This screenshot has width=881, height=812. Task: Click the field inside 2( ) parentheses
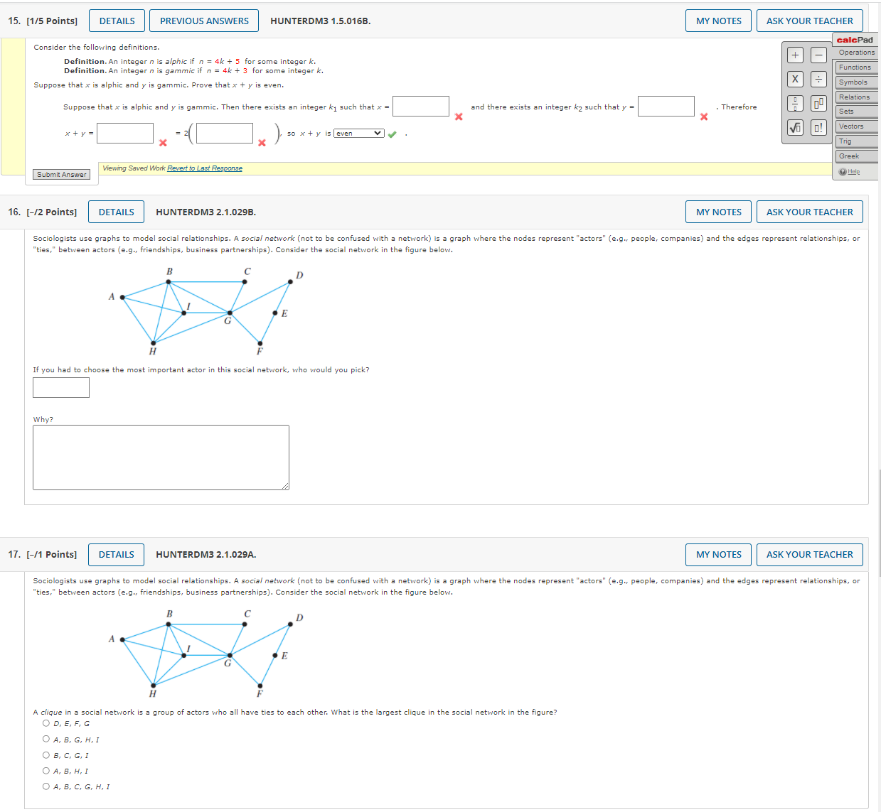pos(225,133)
